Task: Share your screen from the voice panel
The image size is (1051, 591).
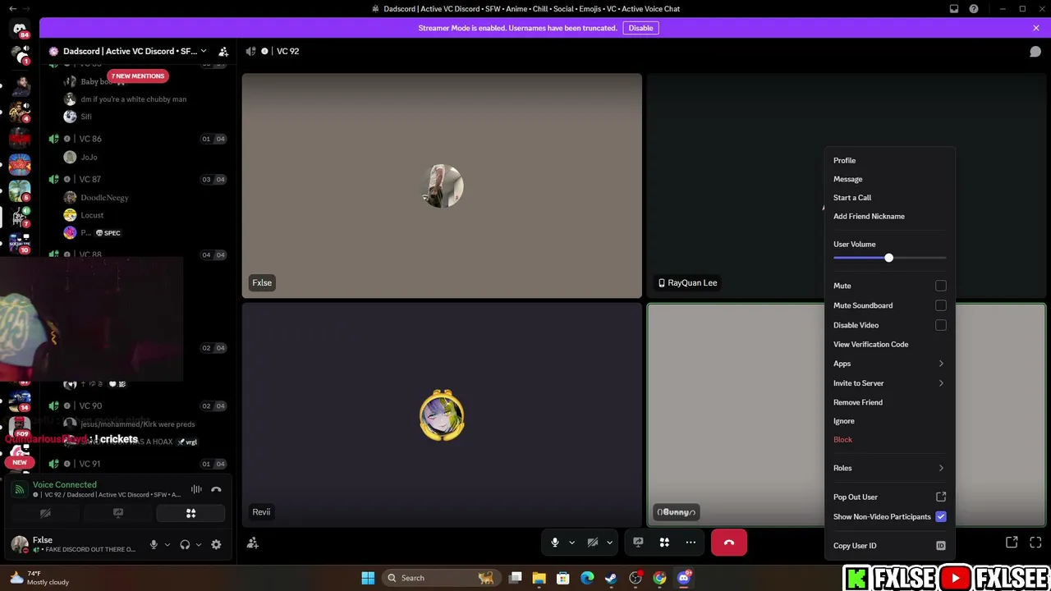Action: (118, 513)
